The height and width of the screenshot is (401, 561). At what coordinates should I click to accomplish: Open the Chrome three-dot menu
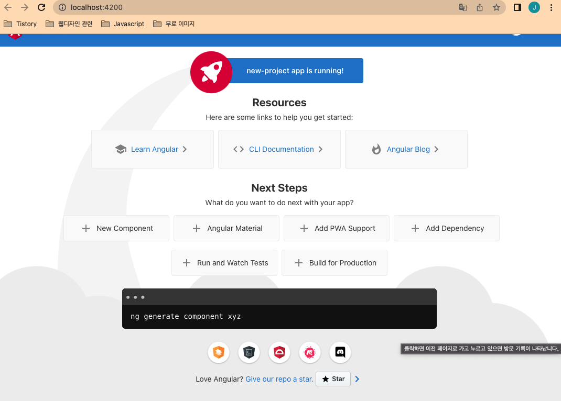coord(551,7)
